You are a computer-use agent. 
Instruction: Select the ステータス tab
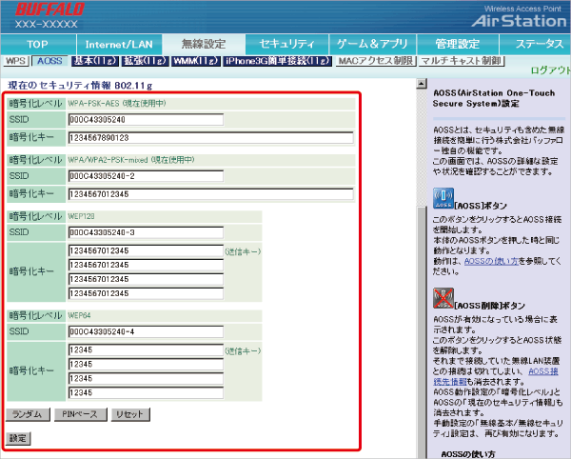(x=537, y=44)
